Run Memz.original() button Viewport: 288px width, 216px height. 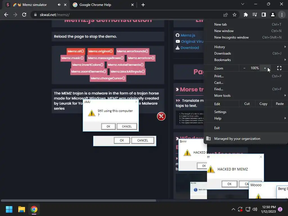(x=100, y=51)
